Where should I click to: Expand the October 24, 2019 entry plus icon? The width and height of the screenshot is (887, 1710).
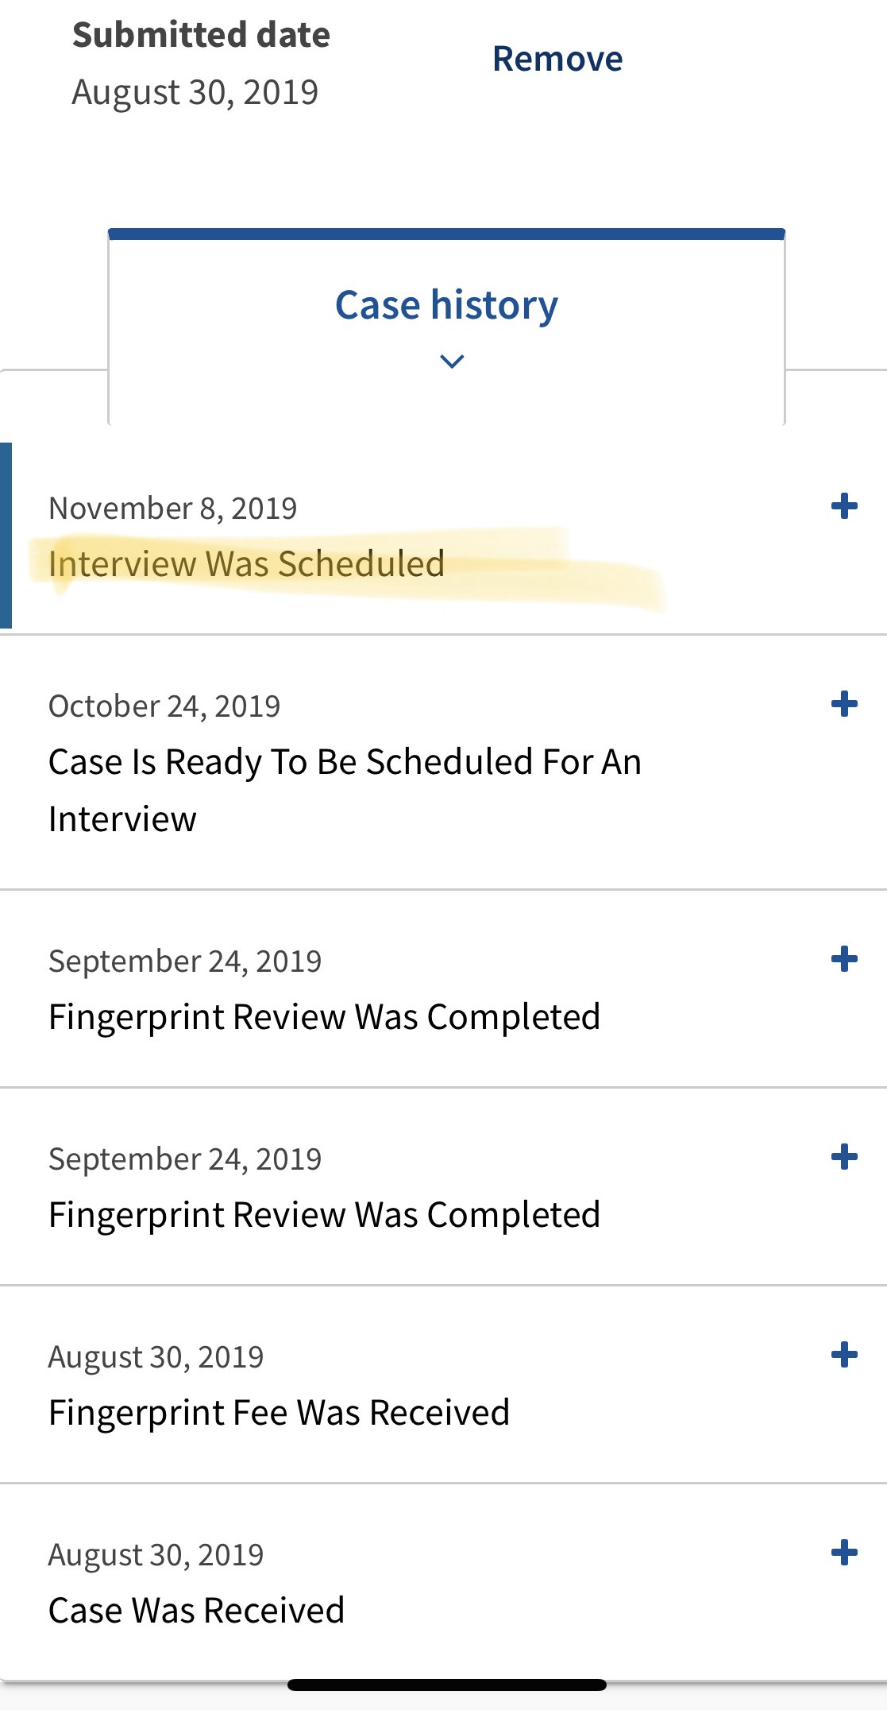pos(844,704)
